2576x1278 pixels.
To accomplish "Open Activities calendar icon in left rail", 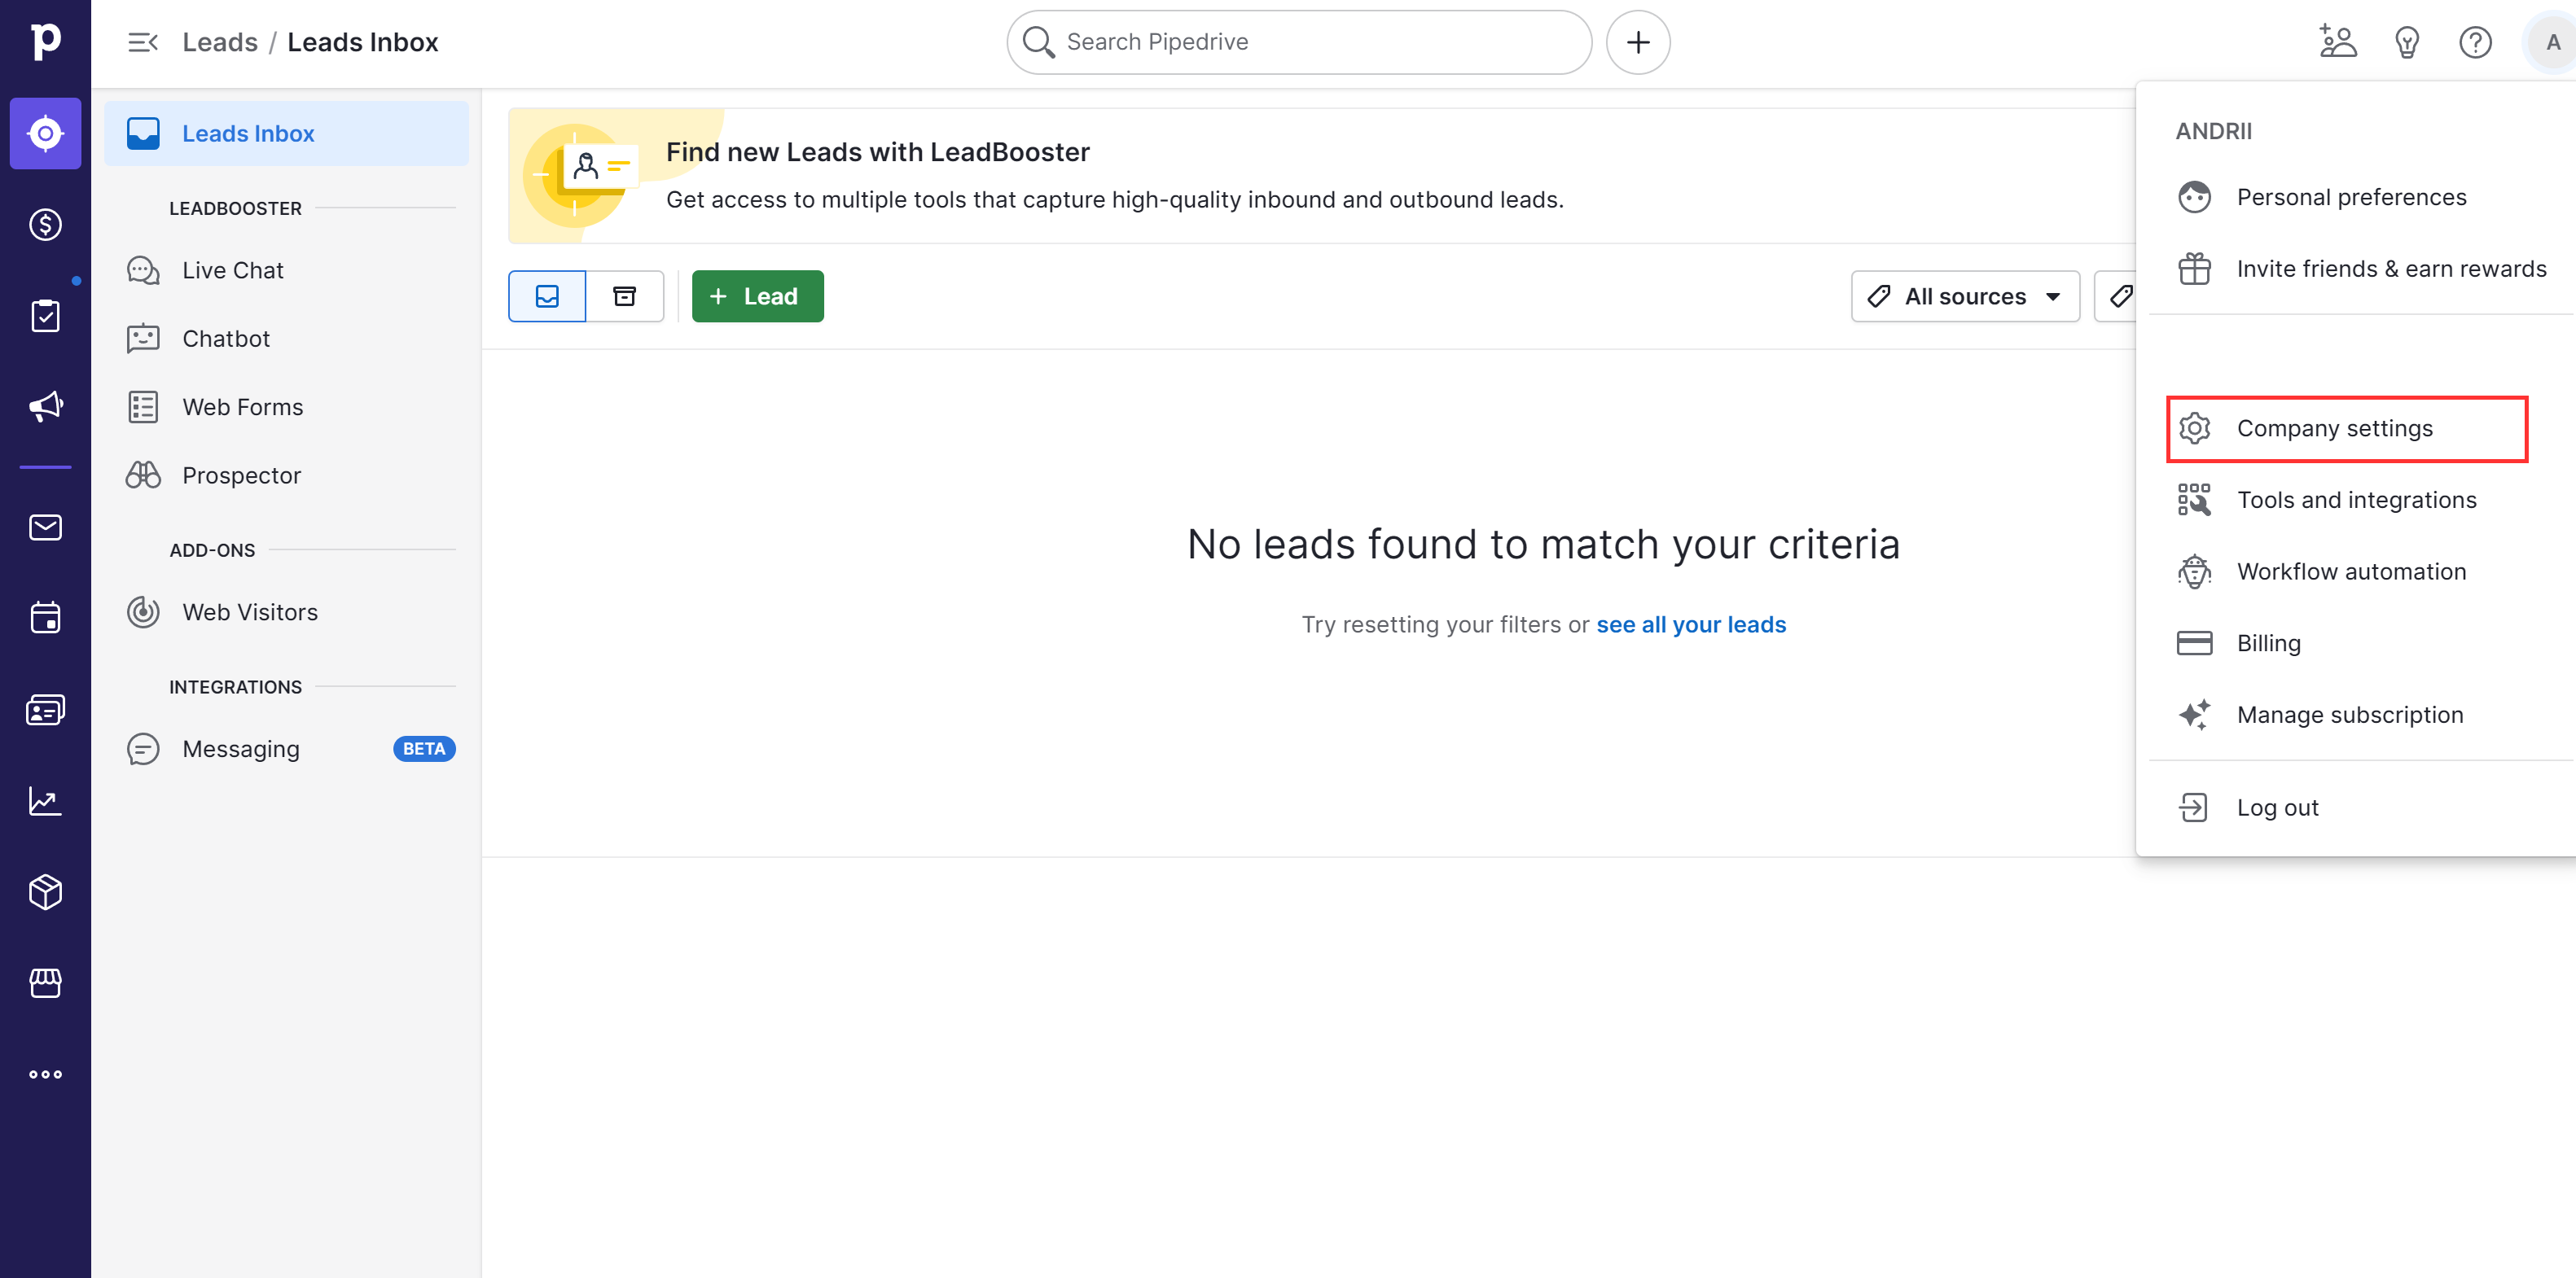I will pos(45,618).
